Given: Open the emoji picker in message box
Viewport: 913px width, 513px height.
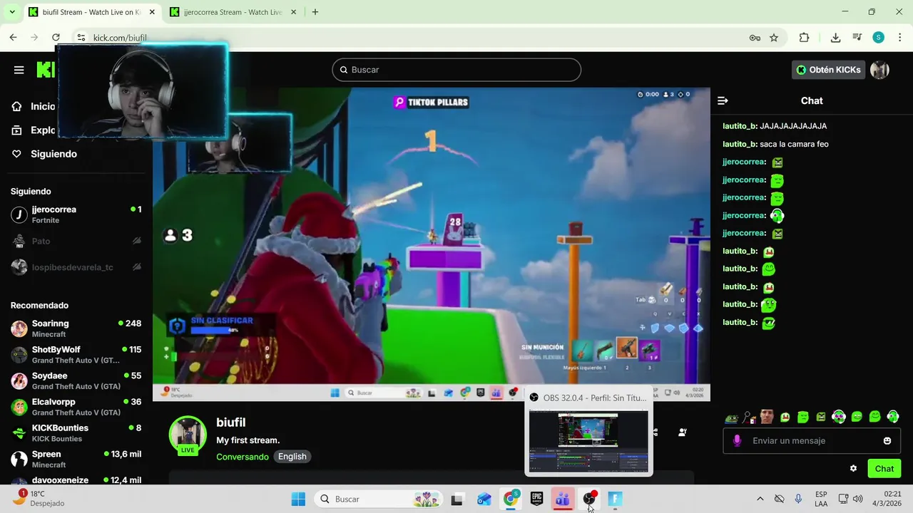Looking at the screenshot, I should pyautogui.click(x=887, y=441).
